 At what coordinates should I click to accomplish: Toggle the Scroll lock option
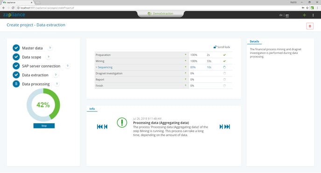click(x=222, y=47)
